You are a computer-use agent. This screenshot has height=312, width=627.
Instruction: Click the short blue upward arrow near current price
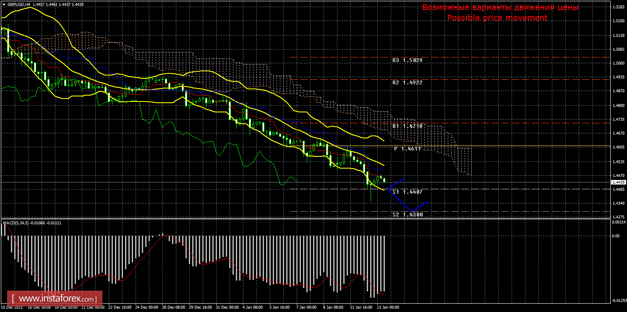click(x=396, y=183)
